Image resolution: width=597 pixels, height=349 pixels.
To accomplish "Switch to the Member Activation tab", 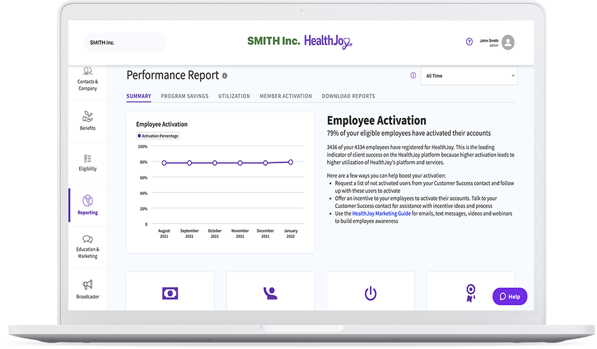I will tap(286, 96).
